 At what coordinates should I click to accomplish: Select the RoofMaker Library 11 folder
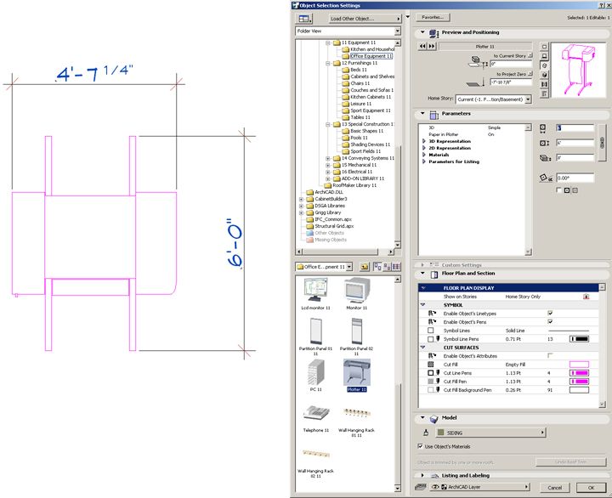tap(354, 185)
